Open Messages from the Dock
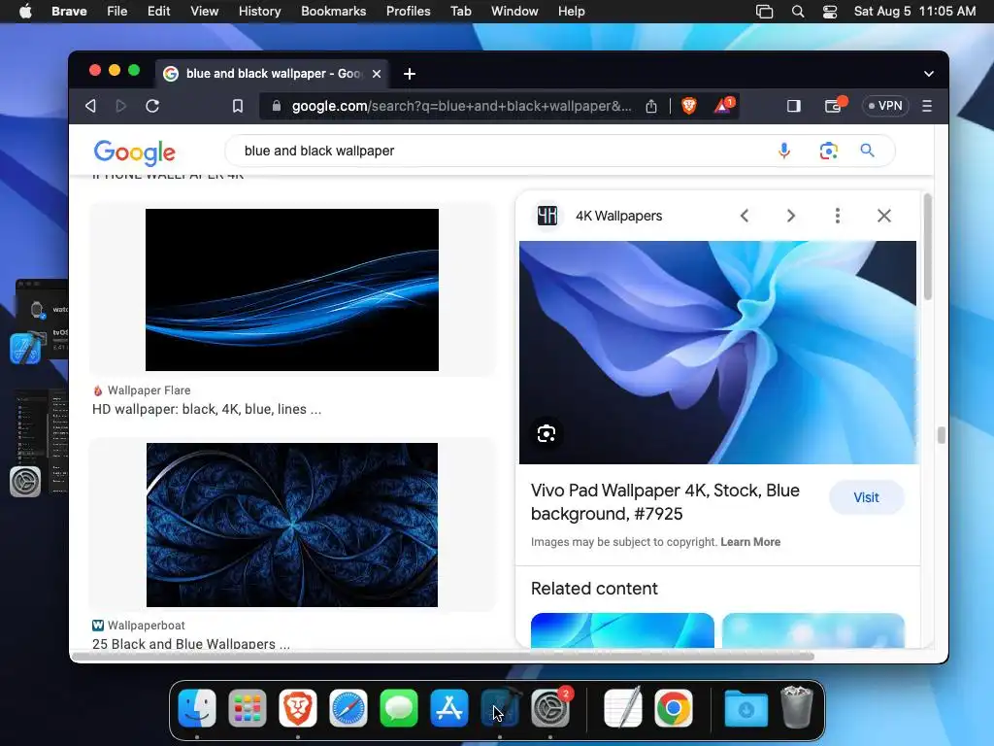Image resolution: width=994 pixels, height=746 pixels. click(399, 708)
